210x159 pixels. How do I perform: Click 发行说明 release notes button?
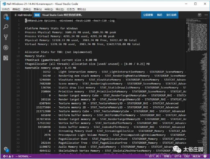(x=171, y=15)
